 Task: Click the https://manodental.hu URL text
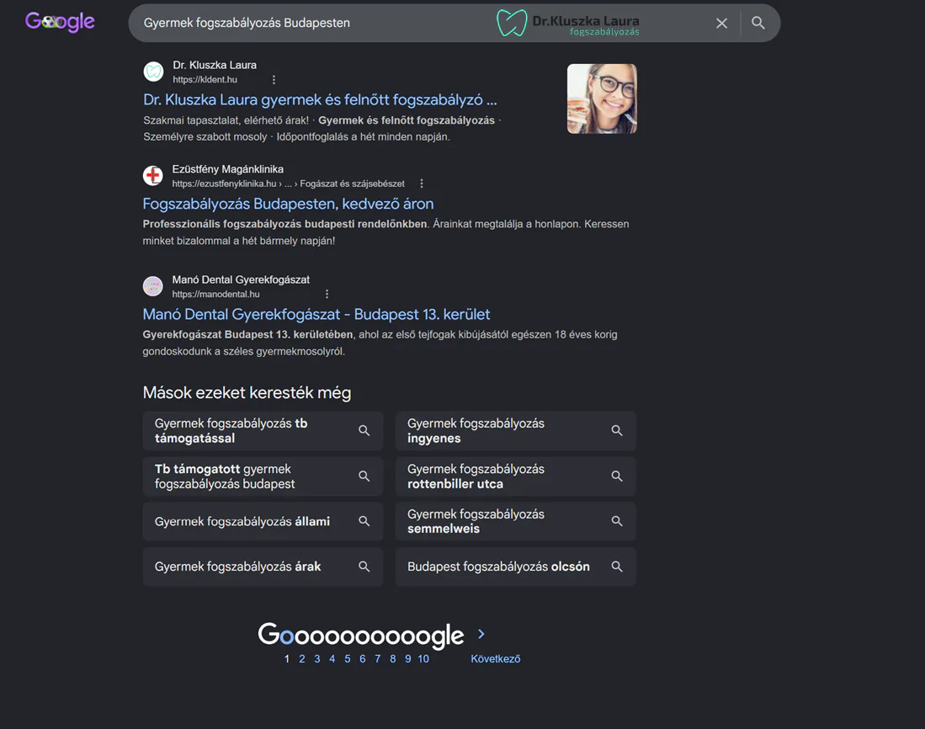tap(216, 294)
